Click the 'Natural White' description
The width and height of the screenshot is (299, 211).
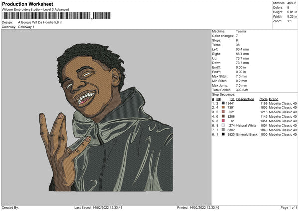(x=246, y=126)
